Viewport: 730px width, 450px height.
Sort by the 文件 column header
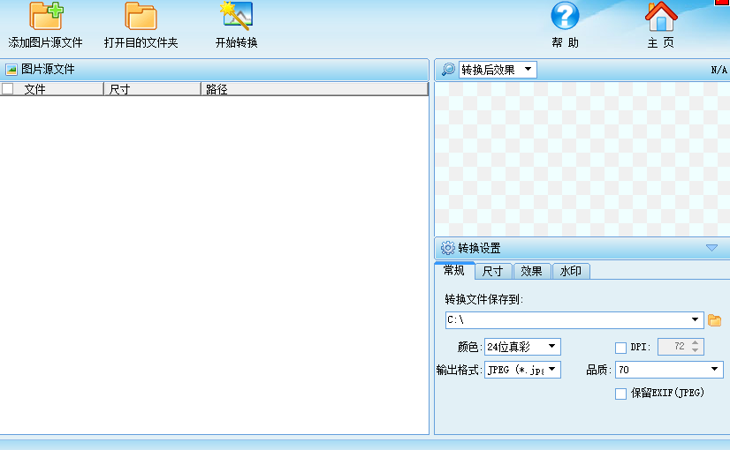(x=51, y=89)
